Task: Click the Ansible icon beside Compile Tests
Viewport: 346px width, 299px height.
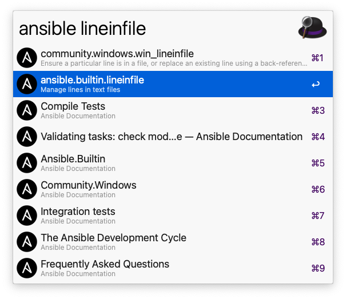Action: tap(27, 110)
